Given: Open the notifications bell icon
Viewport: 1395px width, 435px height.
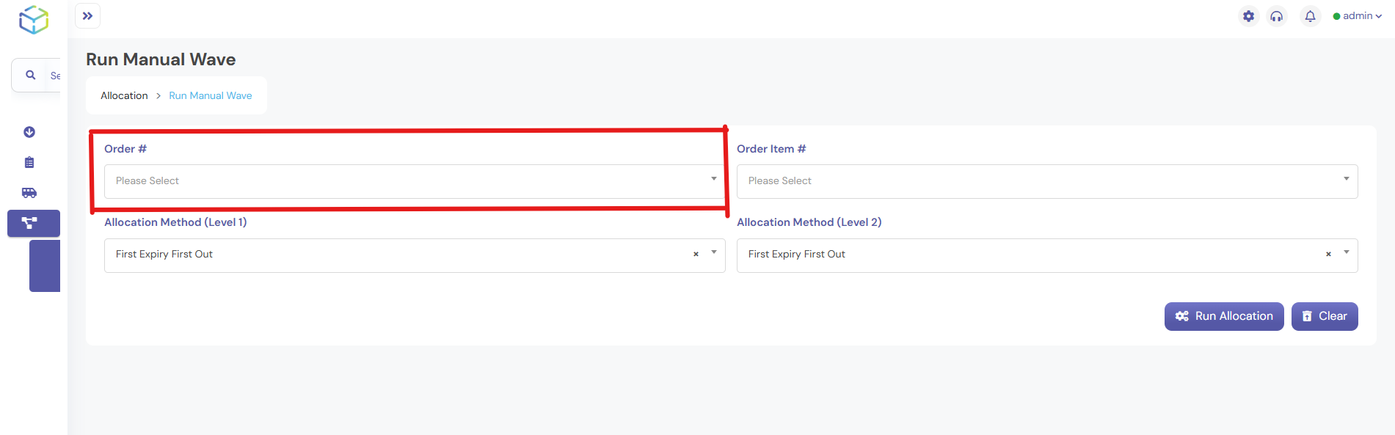Looking at the screenshot, I should pyautogui.click(x=1310, y=15).
